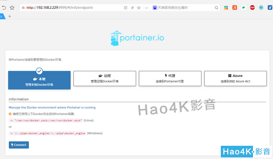
Task: Click the orange scissors screenshot extension icon
Action: click(235, 8)
